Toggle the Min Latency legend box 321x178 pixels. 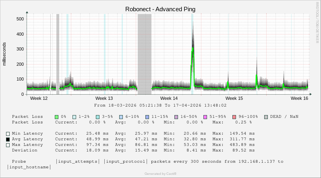click(x=8, y=133)
